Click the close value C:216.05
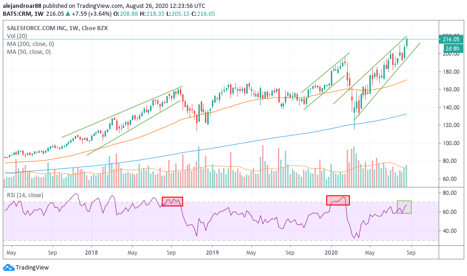This screenshot has width=467, height=276. coord(203,13)
